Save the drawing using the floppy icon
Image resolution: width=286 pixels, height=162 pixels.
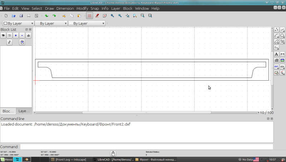(21, 16)
